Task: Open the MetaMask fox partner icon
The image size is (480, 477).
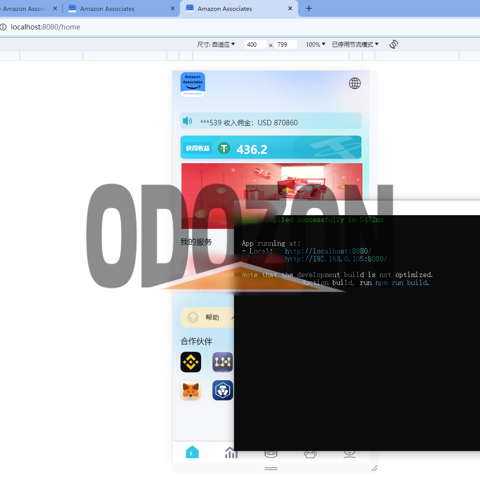Action: click(x=191, y=391)
